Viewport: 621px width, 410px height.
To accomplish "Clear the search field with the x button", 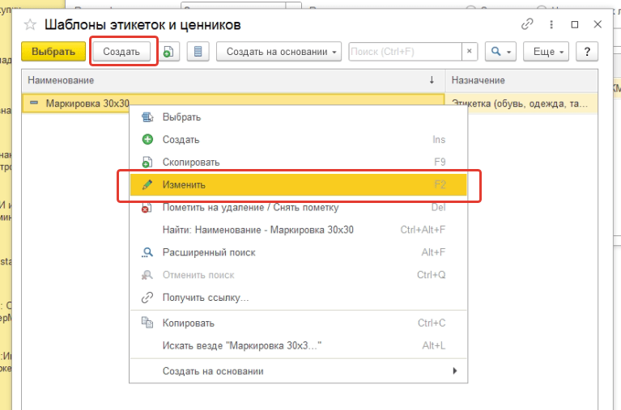I will tap(470, 52).
